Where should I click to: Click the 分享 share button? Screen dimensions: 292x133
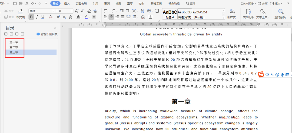(263, 3)
